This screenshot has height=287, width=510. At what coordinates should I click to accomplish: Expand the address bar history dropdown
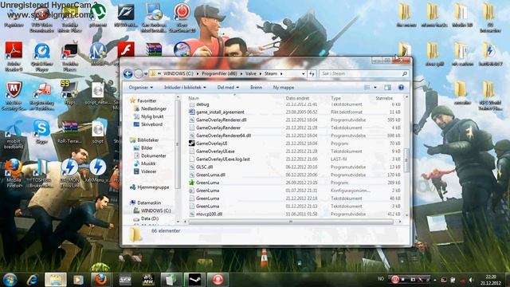point(303,74)
